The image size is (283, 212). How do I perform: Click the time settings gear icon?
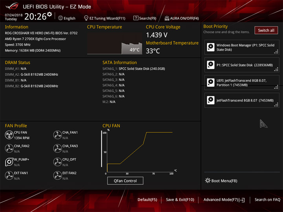click(x=50, y=14)
